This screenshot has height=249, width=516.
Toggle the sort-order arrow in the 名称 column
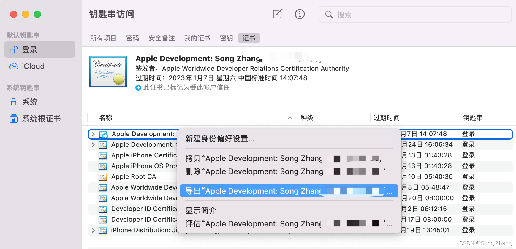point(290,118)
